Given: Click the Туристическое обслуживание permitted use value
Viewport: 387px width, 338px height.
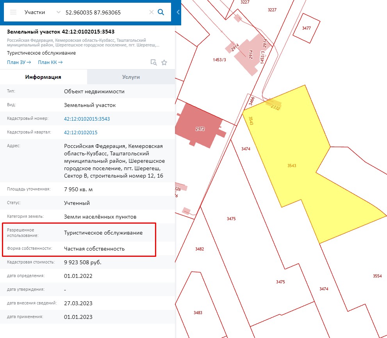Looking at the screenshot, I should [x=103, y=233].
